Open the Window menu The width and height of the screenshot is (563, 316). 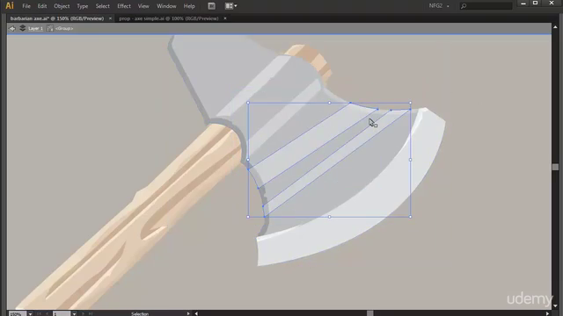click(x=166, y=6)
